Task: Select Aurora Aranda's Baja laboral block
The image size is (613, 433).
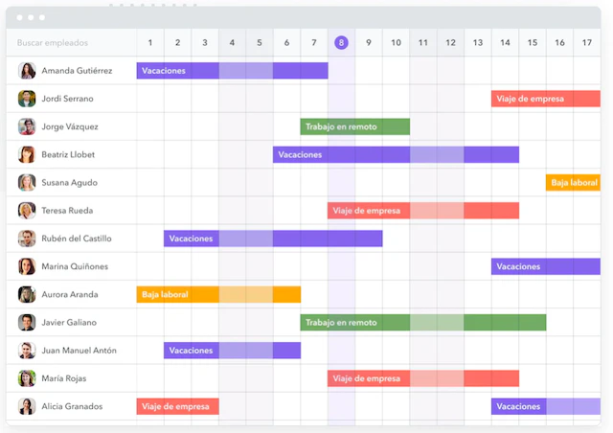Action: tap(218, 294)
